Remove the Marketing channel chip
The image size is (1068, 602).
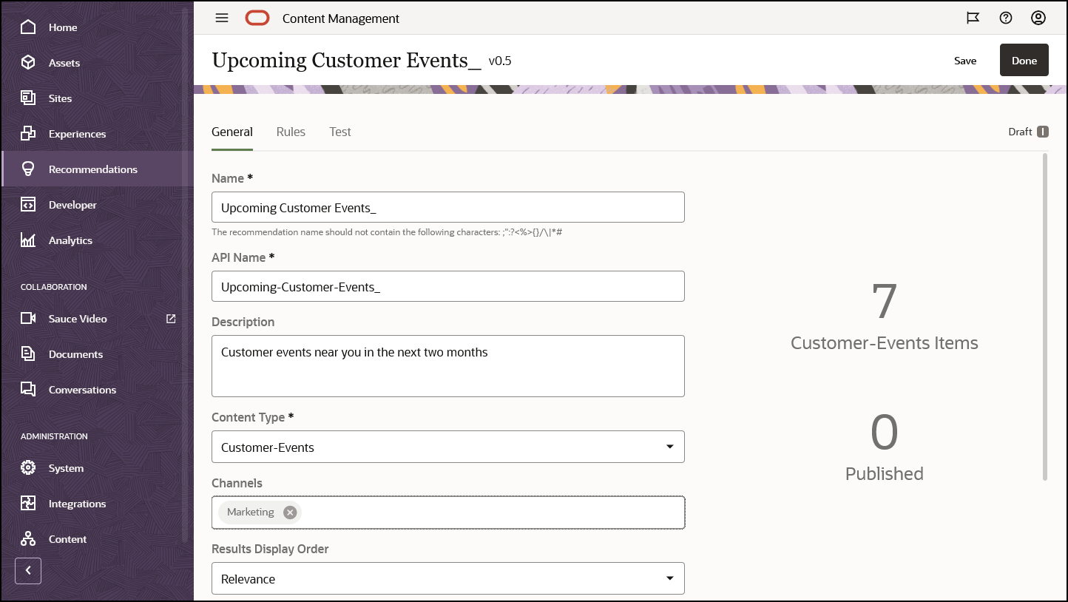point(290,513)
